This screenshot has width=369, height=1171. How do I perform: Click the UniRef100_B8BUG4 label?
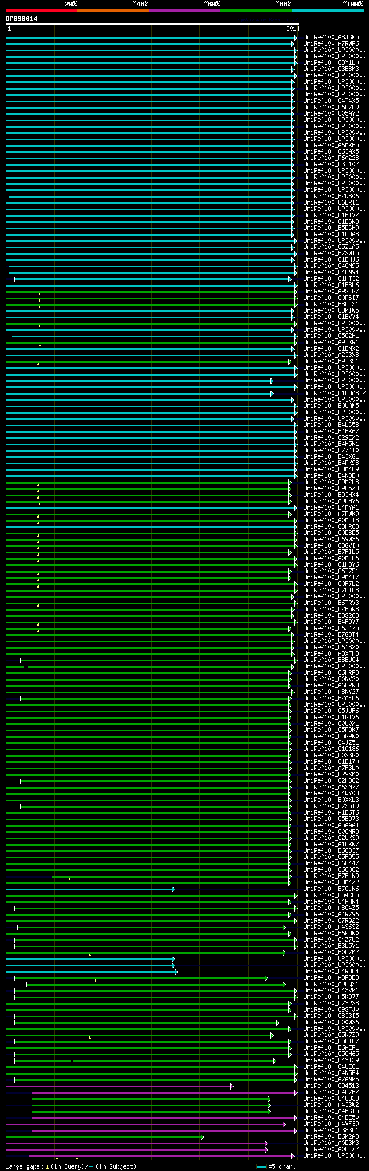[x=331, y=660]
